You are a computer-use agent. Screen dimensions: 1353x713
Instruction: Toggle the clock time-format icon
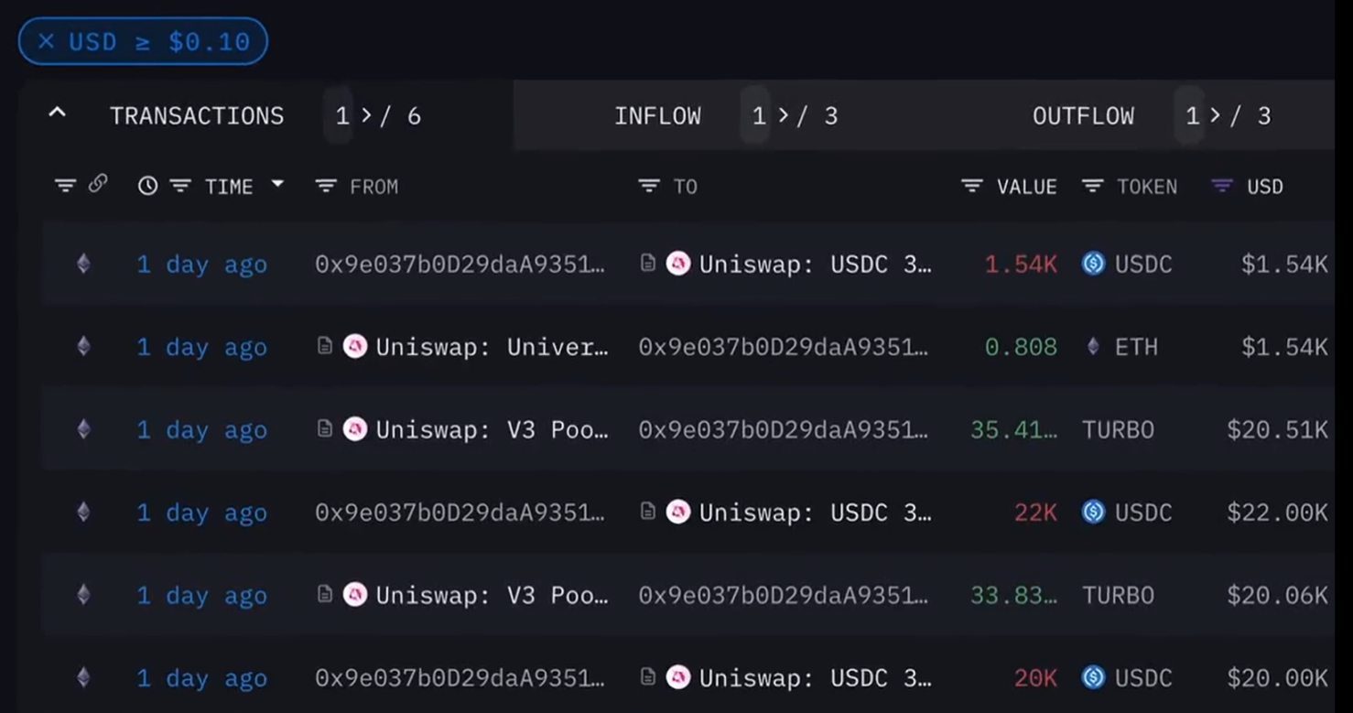pyautogui.click(x=147, y=186)
